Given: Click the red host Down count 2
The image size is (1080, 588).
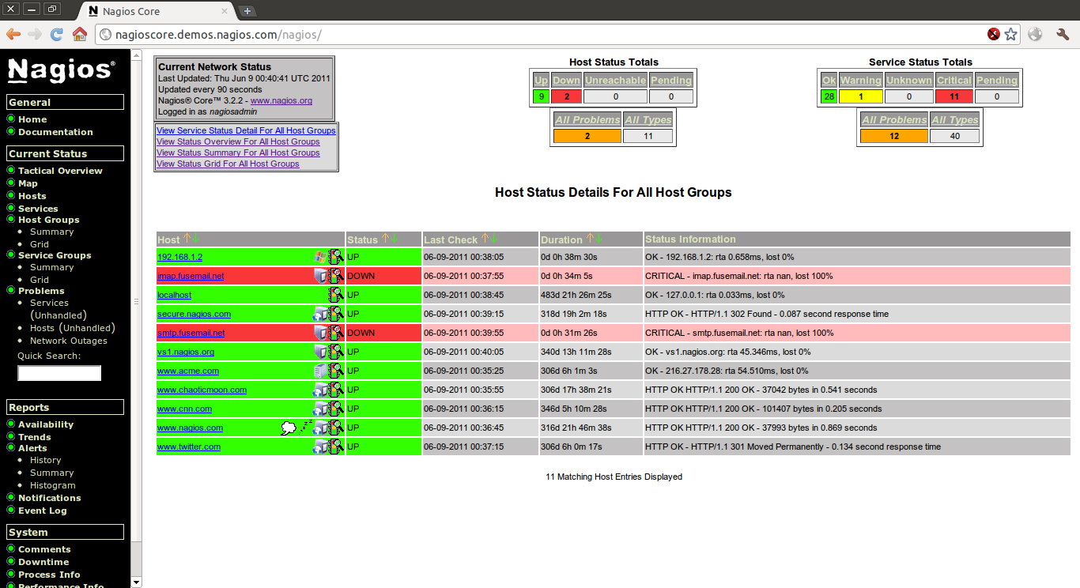Looking at the screenshot, I should pyautogui.click(x=566, y=96).
